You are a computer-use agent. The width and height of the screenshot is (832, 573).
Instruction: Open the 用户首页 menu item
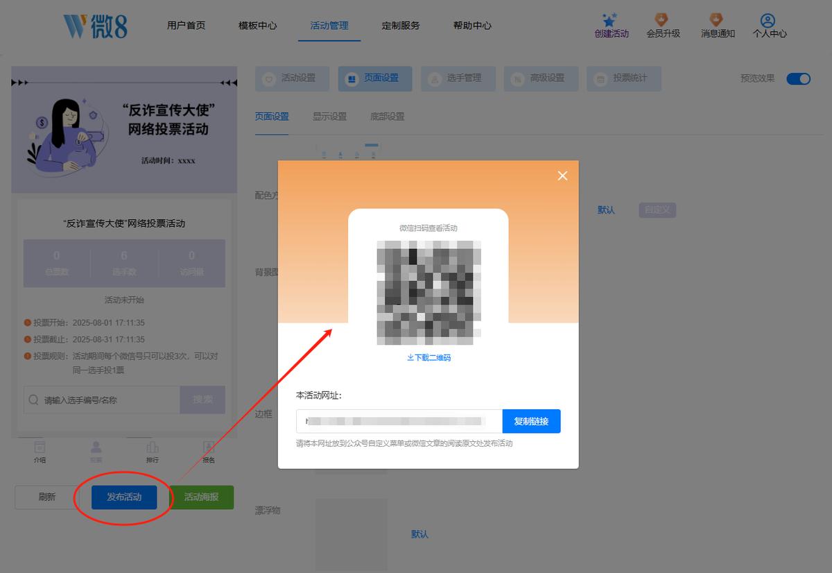186,26
